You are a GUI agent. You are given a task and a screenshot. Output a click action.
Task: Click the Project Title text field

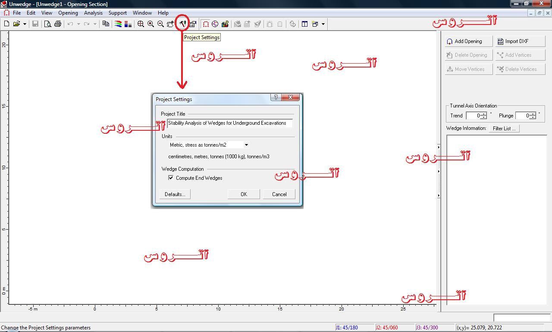229,123
